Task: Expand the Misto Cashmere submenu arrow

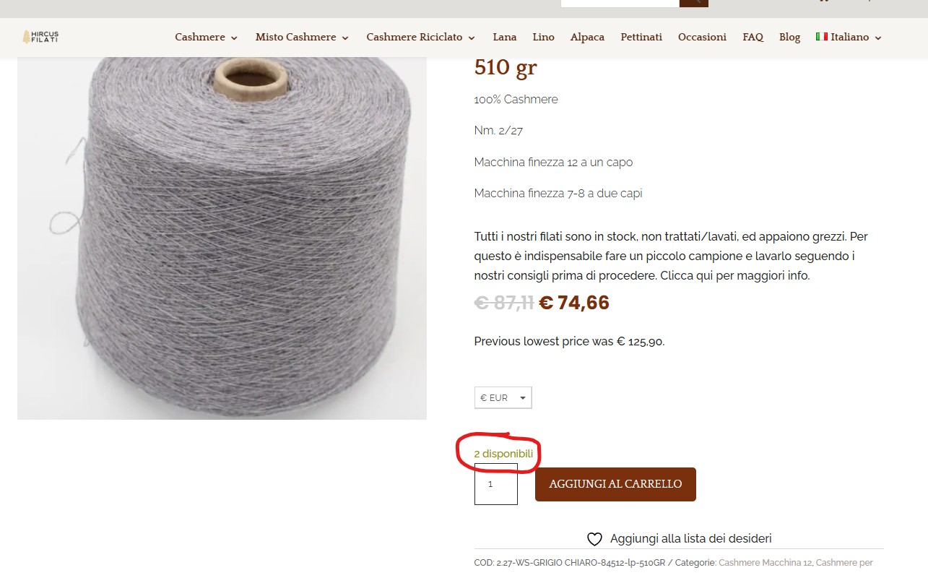Action: (345, 38)
